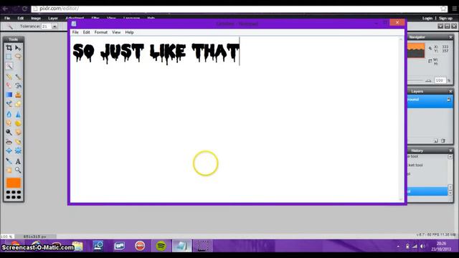
Task: Click the Notepad taskbar icon
Action: click(x=181, y=246)
